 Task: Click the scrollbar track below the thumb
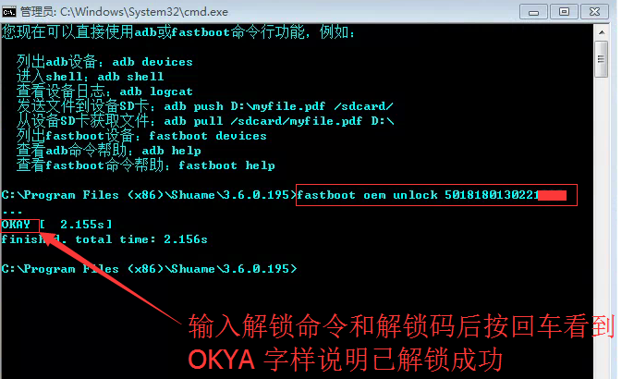coord(602,226)
